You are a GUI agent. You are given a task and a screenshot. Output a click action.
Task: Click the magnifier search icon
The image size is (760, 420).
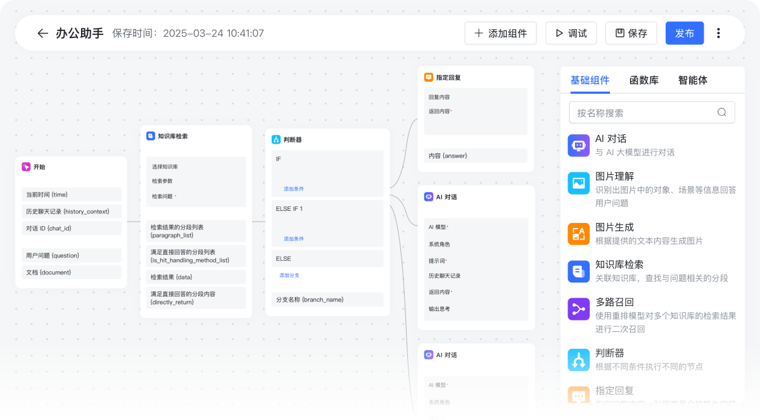721,113
